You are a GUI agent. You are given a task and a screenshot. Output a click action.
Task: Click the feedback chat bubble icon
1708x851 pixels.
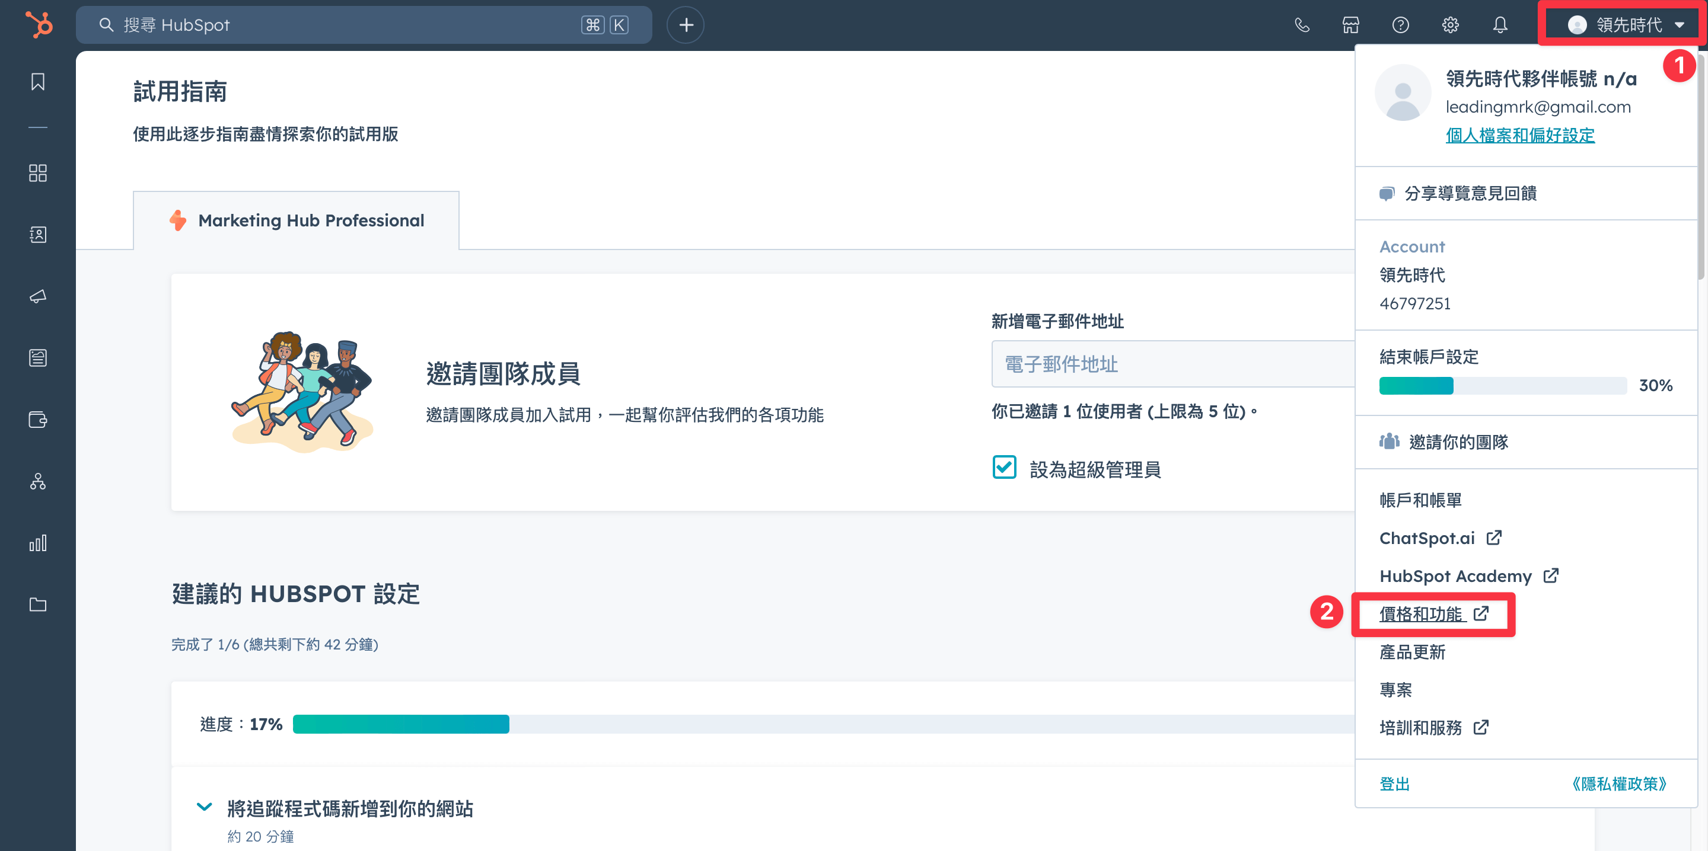click(1387, 194)
